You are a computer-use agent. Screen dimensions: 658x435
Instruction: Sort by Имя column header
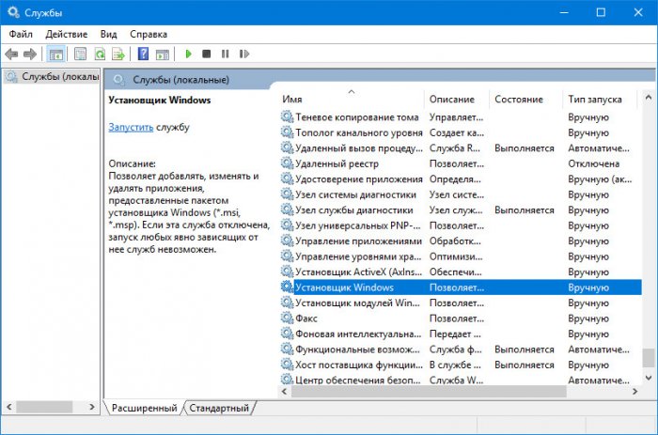click(351, 99)
